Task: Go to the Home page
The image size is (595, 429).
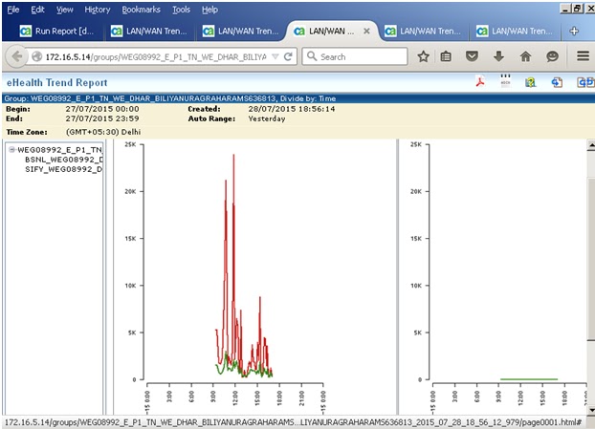Action: 525,56
